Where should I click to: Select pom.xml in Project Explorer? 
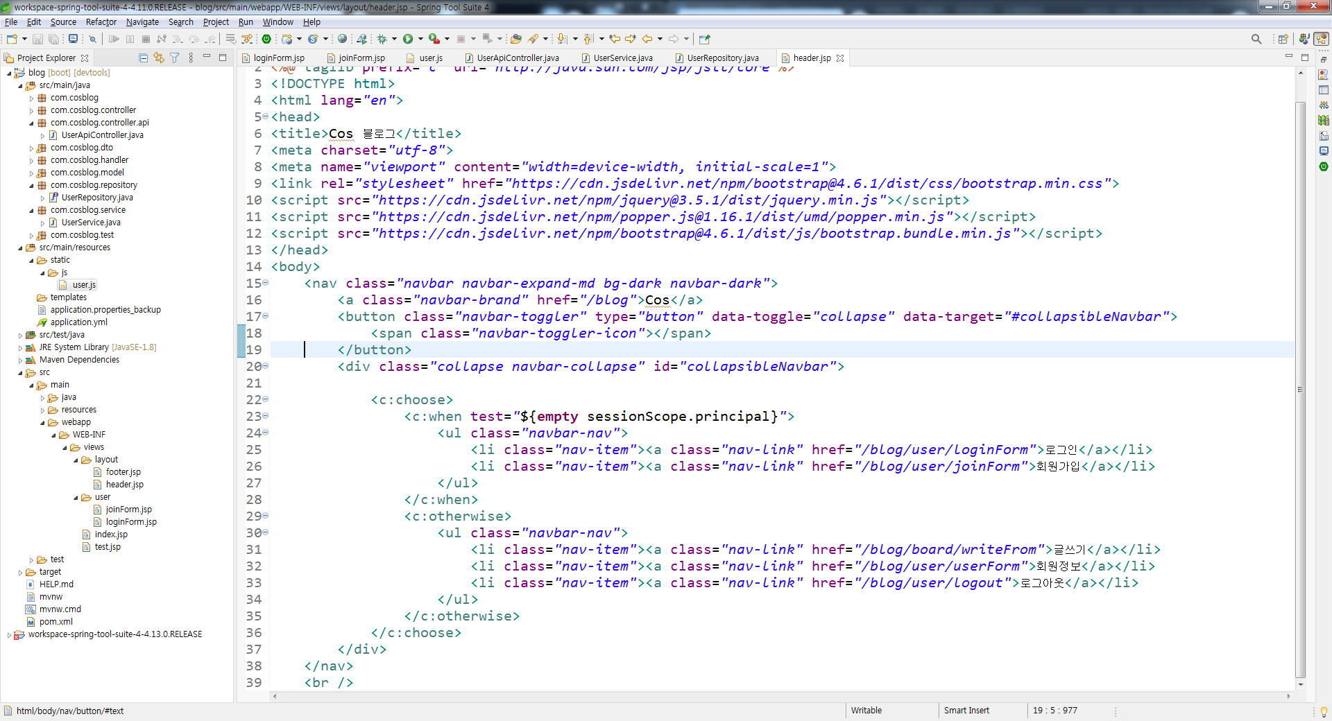(55, 622)
